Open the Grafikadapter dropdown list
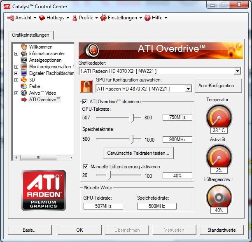Screen dimensions: 252x242 click(237, 71)
